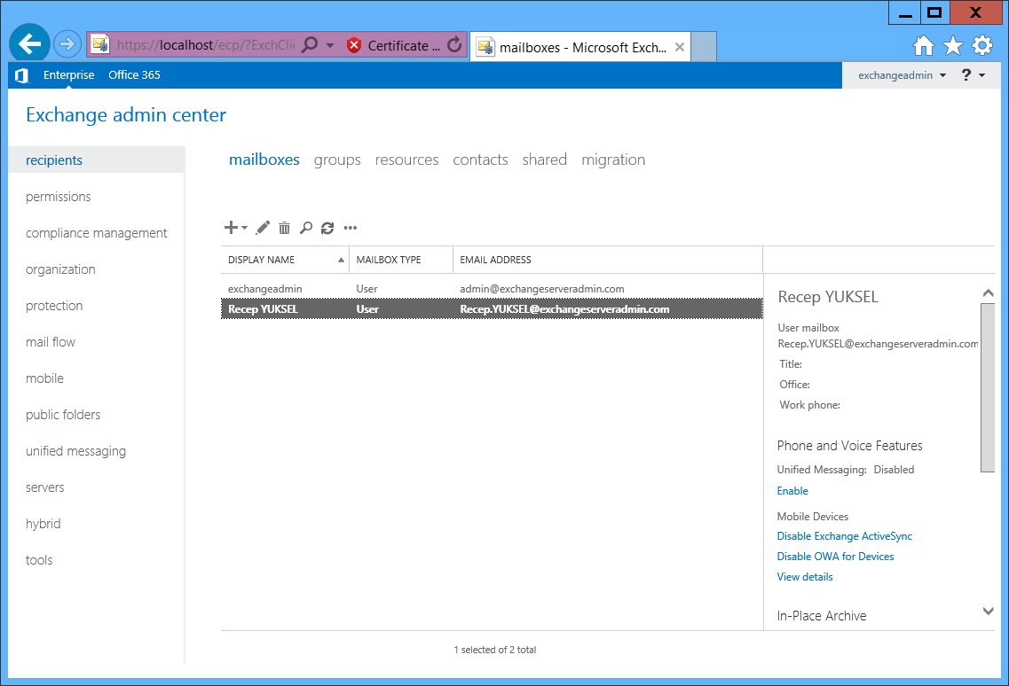The height and width of the screenshot is (686, 1009).
Task: Open permissions in the left navigation
Action: pyautogui.click(x=58, y=197)
